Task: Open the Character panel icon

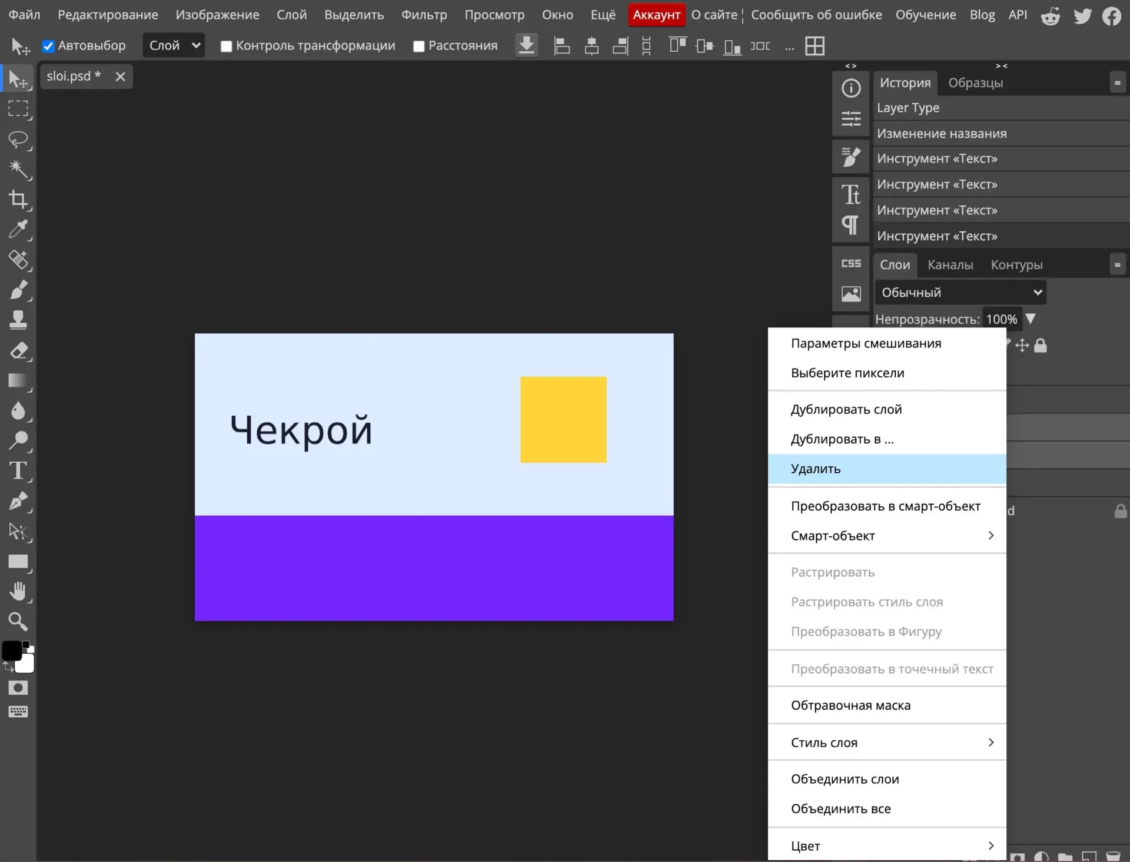Action: tap(851, 194)
